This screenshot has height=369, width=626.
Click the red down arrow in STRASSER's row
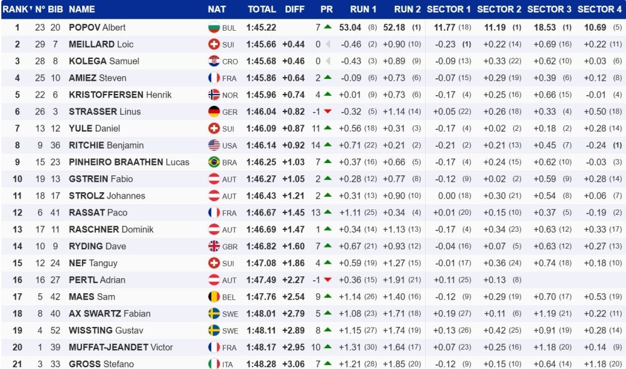click(328, 112)
